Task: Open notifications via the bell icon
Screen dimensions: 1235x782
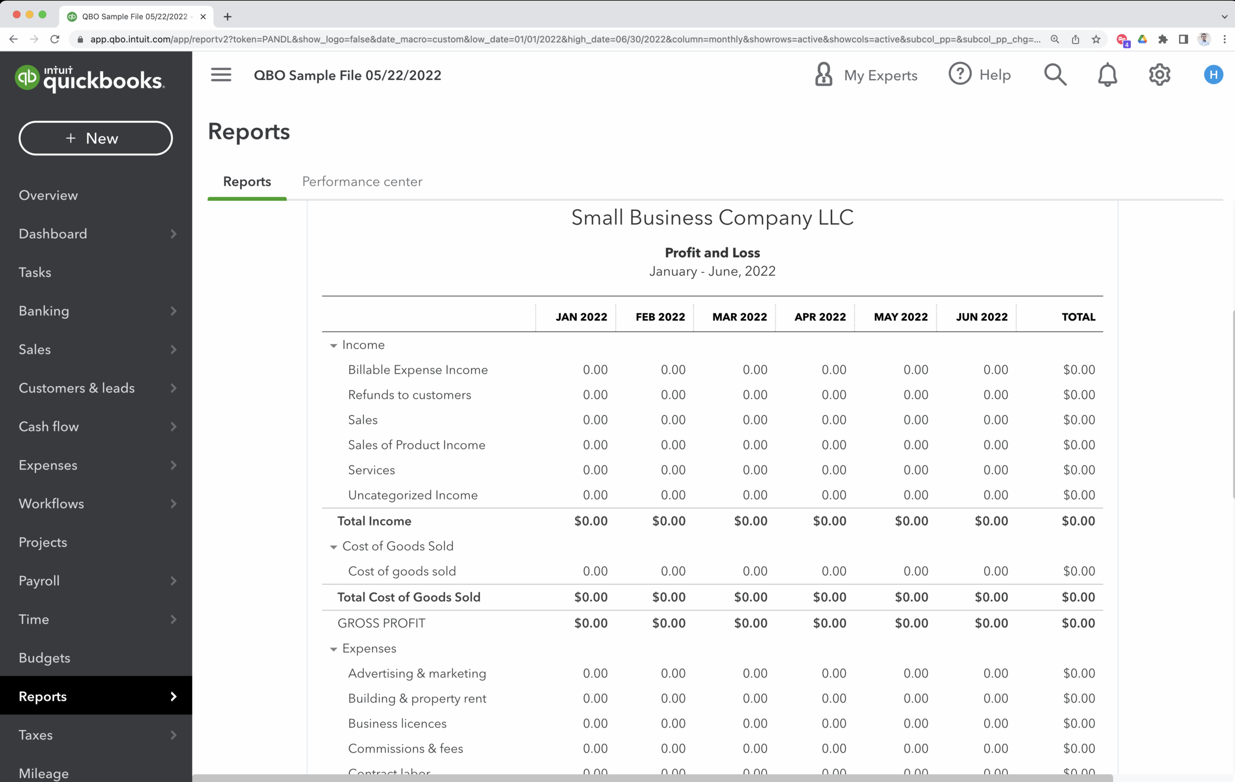Action: point(1108,74)
